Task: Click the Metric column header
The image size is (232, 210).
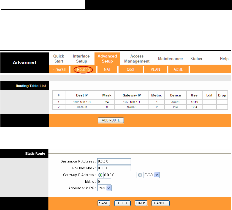Action: tap(157, 95)
